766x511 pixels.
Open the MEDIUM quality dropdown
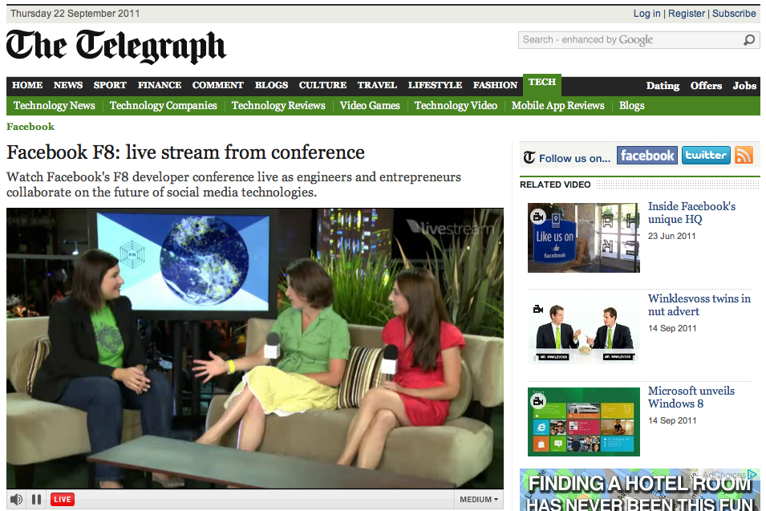click(479, 499)
